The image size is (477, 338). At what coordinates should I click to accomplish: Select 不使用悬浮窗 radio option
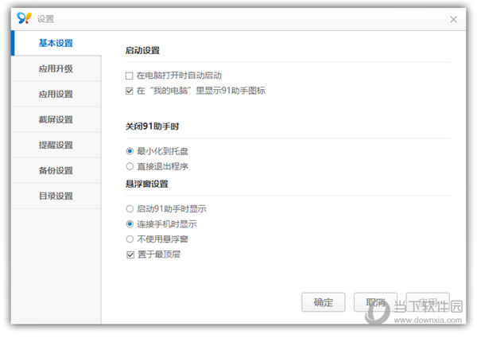coord(130,239)
